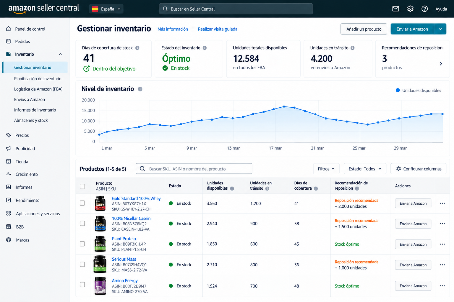Screen dimensions: 454x302
Task: Open the Filtros dropdown
Action: [x=326, y=169]
